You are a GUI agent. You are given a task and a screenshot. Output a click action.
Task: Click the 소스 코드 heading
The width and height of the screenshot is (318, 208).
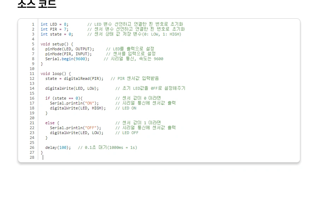point(37,4)
